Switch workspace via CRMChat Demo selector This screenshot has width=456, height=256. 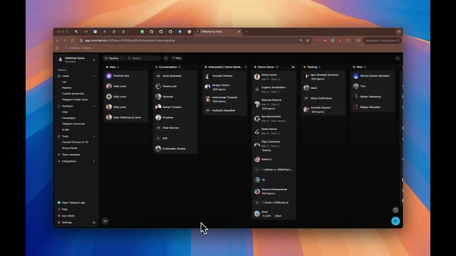coord(77,60)
